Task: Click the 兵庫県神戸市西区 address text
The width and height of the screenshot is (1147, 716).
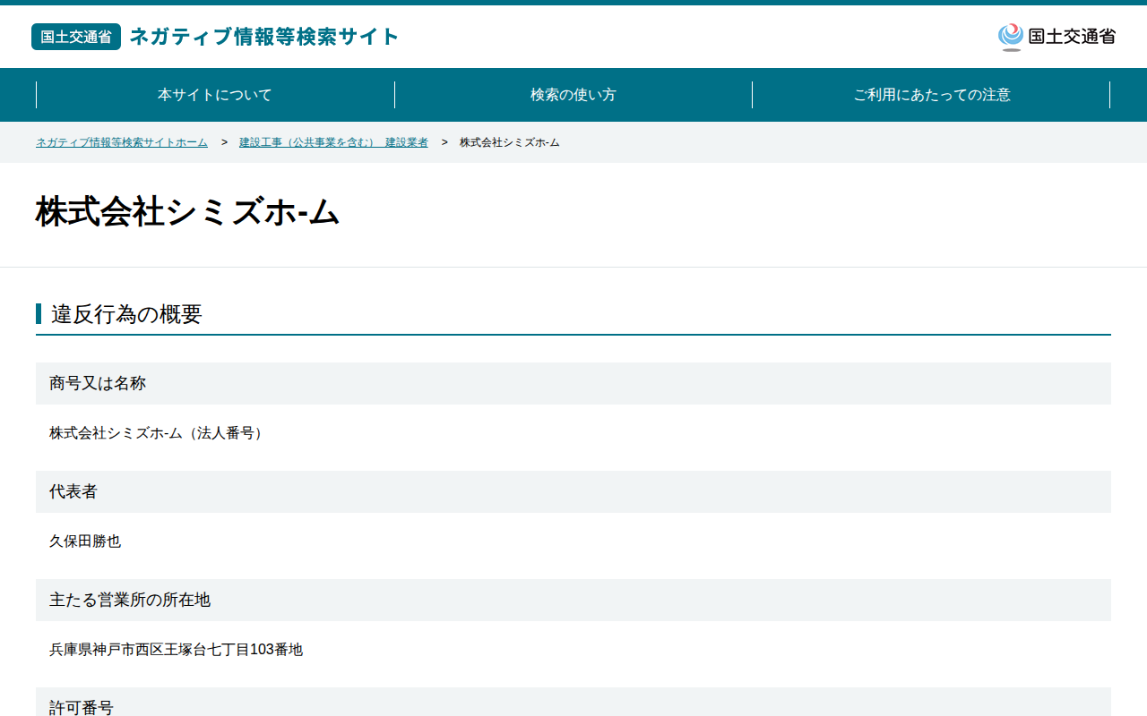Action: click(x=177, y=650)
